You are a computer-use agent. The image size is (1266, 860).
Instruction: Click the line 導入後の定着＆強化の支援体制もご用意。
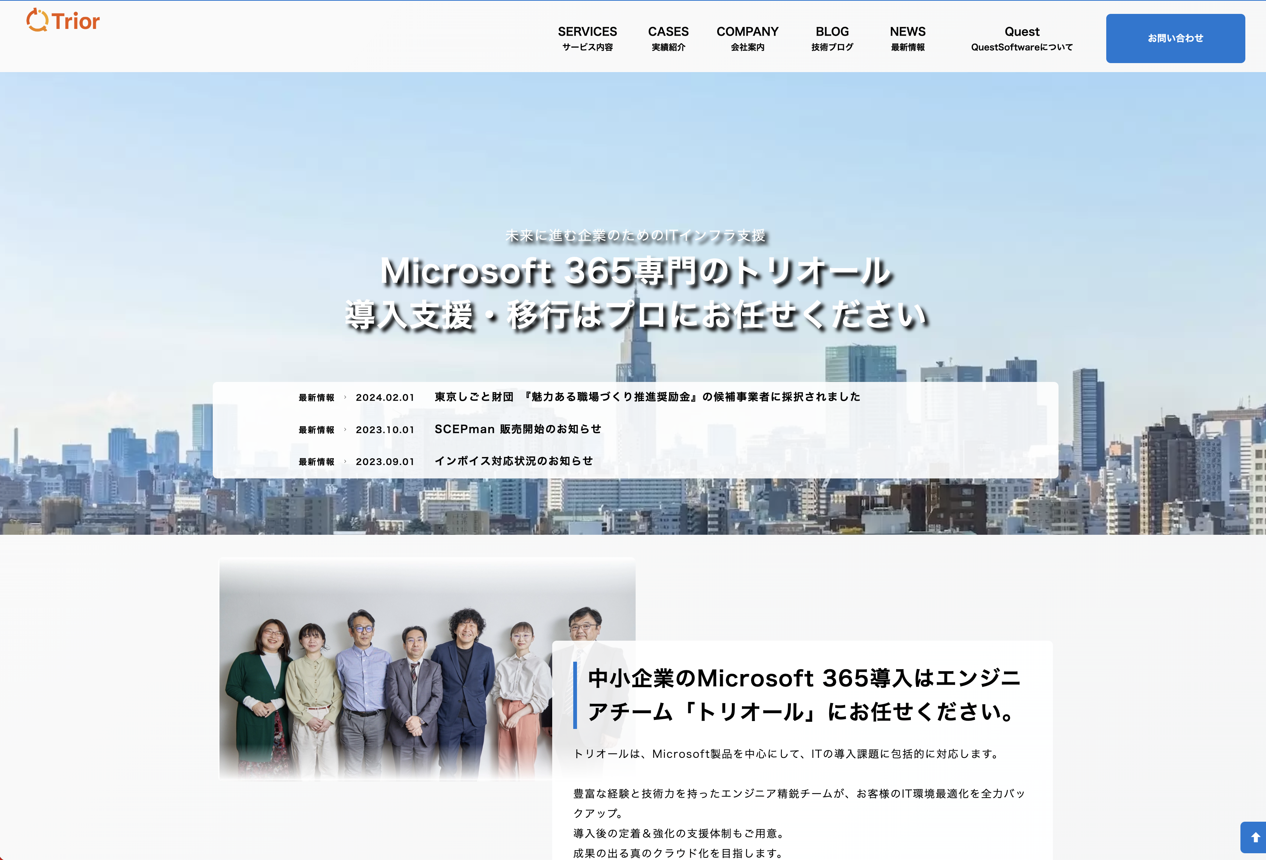pyautogui.click(x=679, y=833)
